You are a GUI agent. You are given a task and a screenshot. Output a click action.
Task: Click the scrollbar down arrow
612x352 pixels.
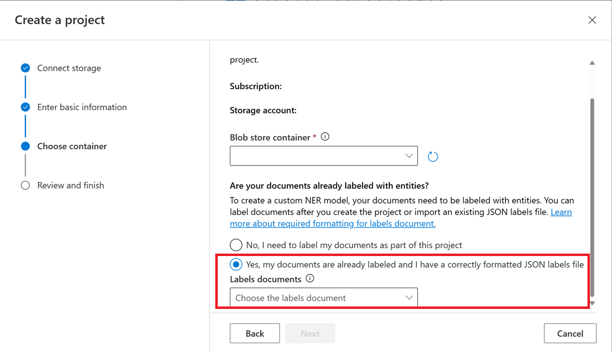pos(592,304)
